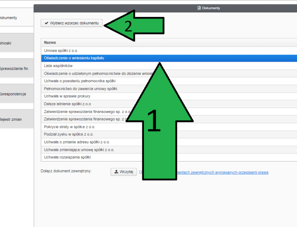Open the Rejestr zmian sidebar tab
This screenshot has width=297, height=227.
pos(17,119)
